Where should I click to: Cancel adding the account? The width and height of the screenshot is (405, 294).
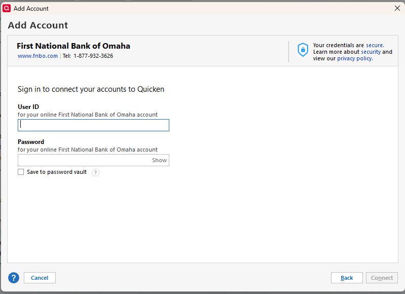click(40, 278)
